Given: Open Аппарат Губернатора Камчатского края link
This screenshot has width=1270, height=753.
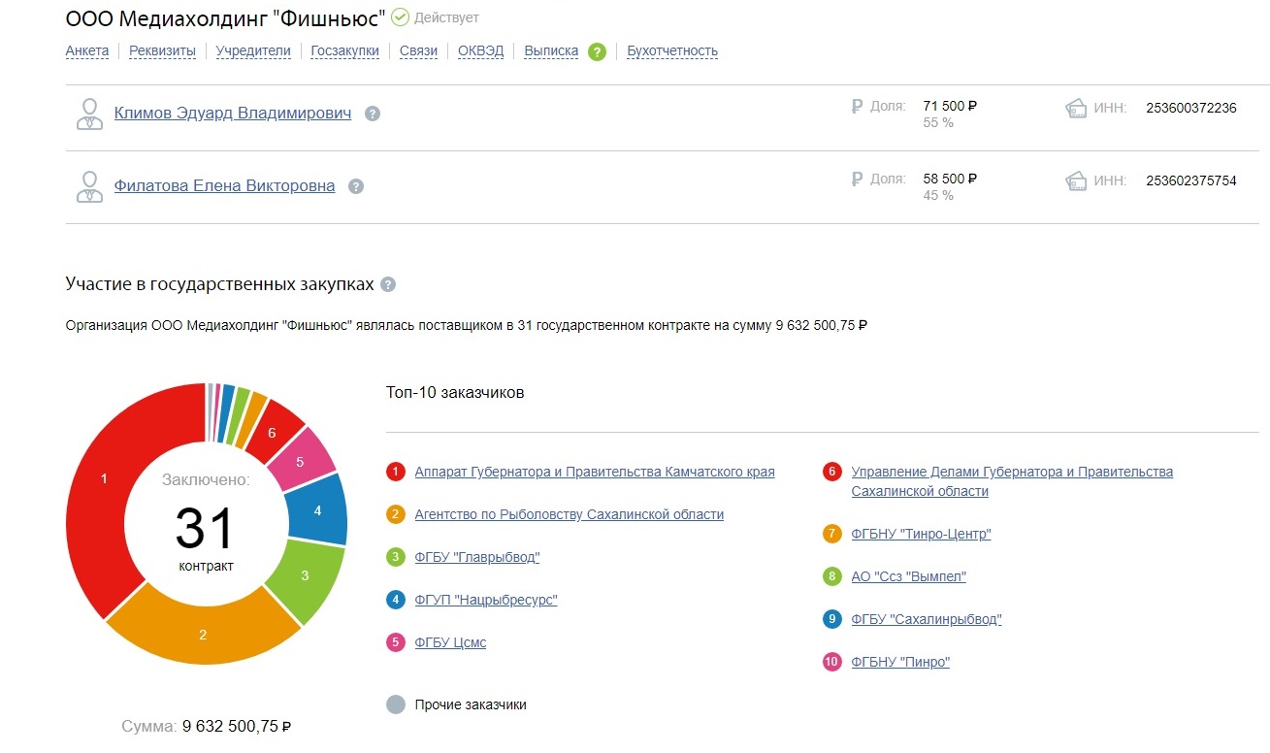Looking at the screenshot, I should point(594,472).
